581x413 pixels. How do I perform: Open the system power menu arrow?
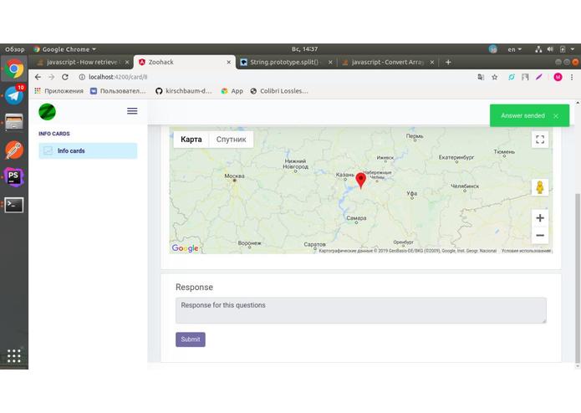(573, 49)
